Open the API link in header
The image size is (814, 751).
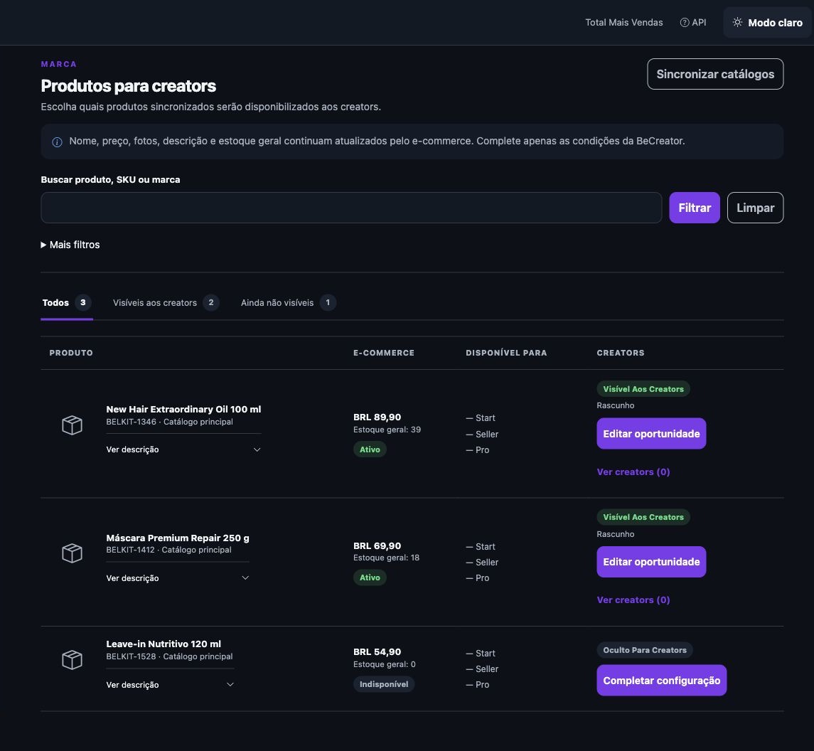coord(693,22)
